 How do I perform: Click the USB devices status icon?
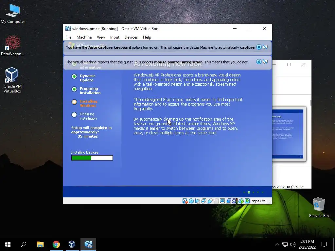[x=210, y=201]
